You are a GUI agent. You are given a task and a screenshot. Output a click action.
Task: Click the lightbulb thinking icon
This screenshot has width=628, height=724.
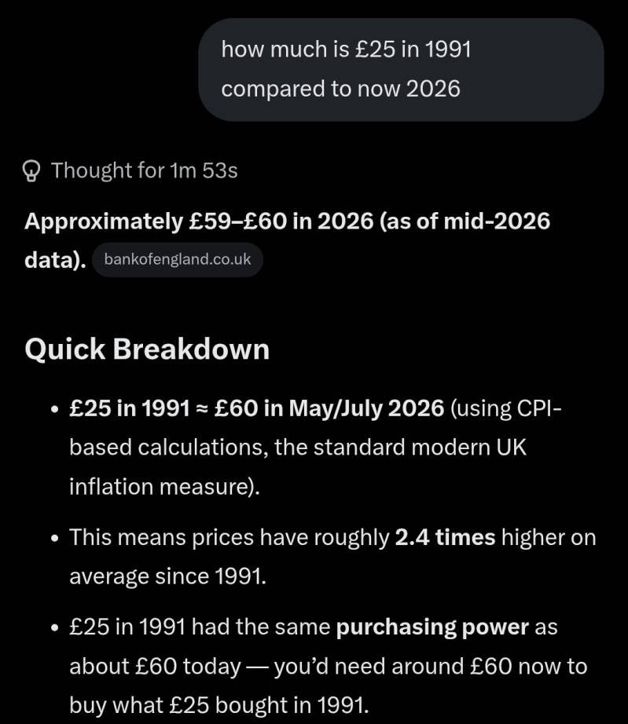[31, 171]
